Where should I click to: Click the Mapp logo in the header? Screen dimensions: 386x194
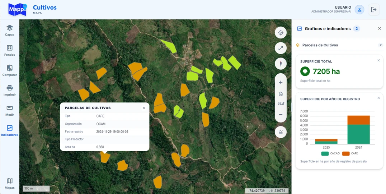pyautogui.click(x=18, y=10)
